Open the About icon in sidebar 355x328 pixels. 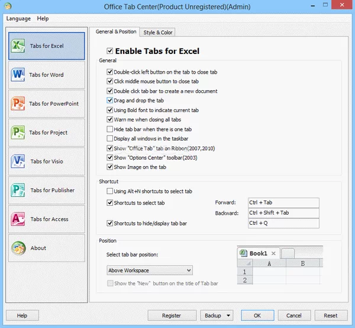click(18, 248)
